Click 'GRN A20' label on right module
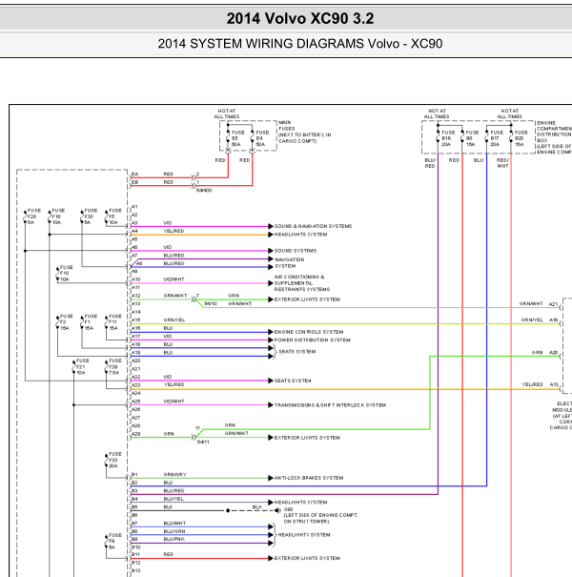 [544, 352]
